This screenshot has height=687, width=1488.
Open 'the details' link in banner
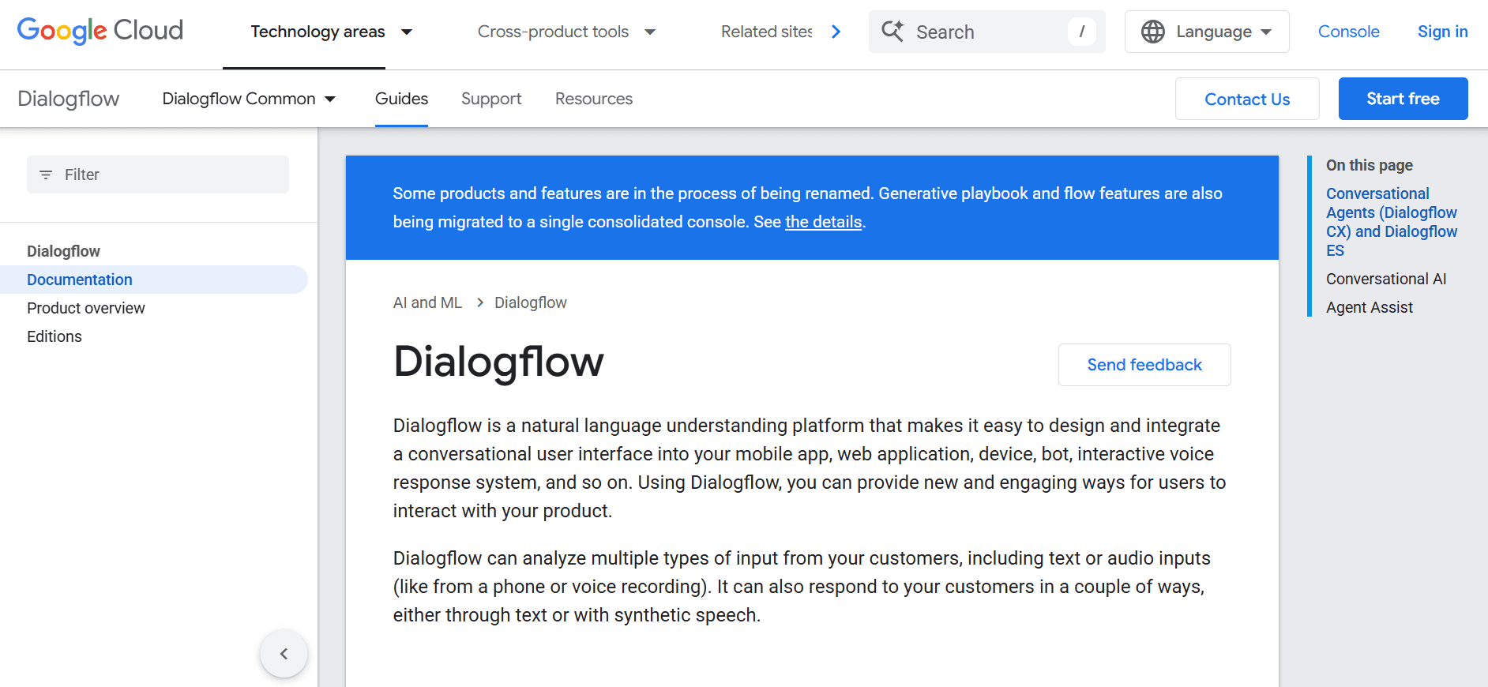pyautogui.click(x=823, y=222)
